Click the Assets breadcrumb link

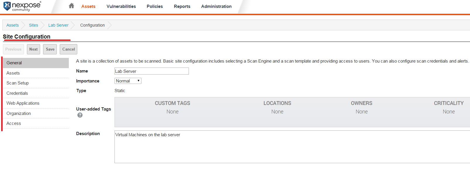[x=13, y=25]
